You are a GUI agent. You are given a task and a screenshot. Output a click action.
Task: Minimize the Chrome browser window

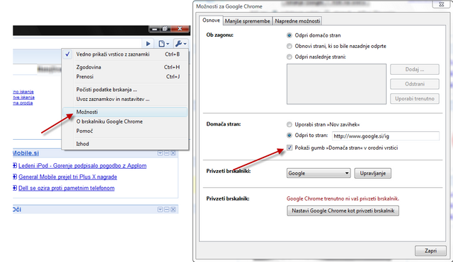tap(154, 28)
